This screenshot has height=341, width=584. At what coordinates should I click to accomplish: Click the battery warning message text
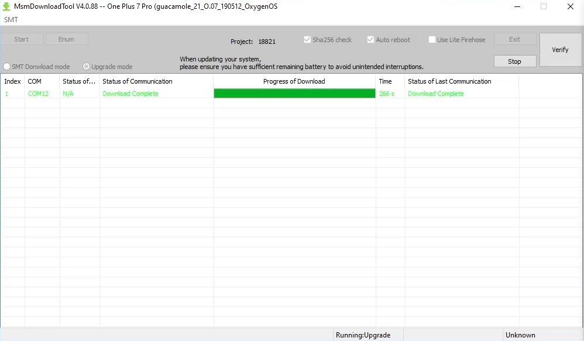[x=301, y=63]
